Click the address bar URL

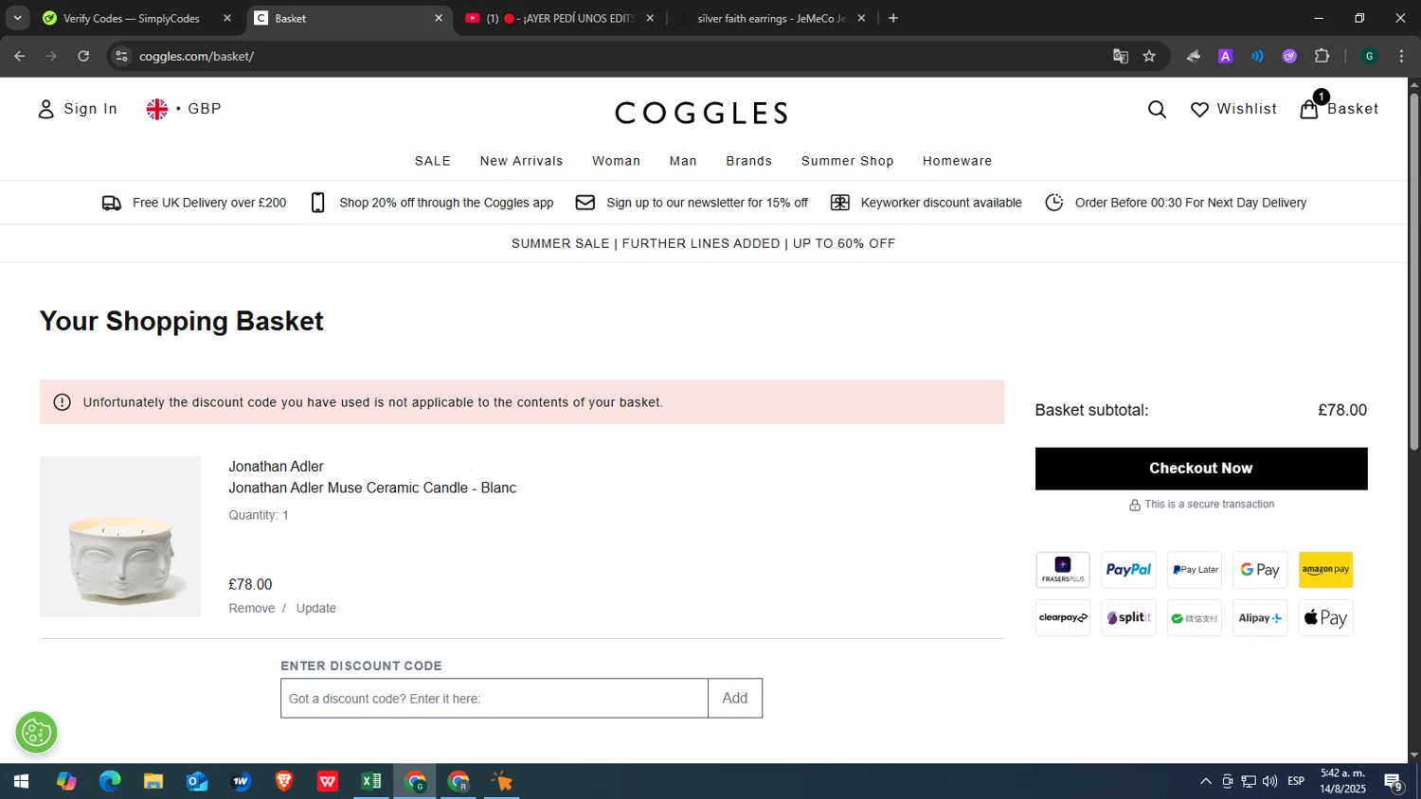coord(196,57)
